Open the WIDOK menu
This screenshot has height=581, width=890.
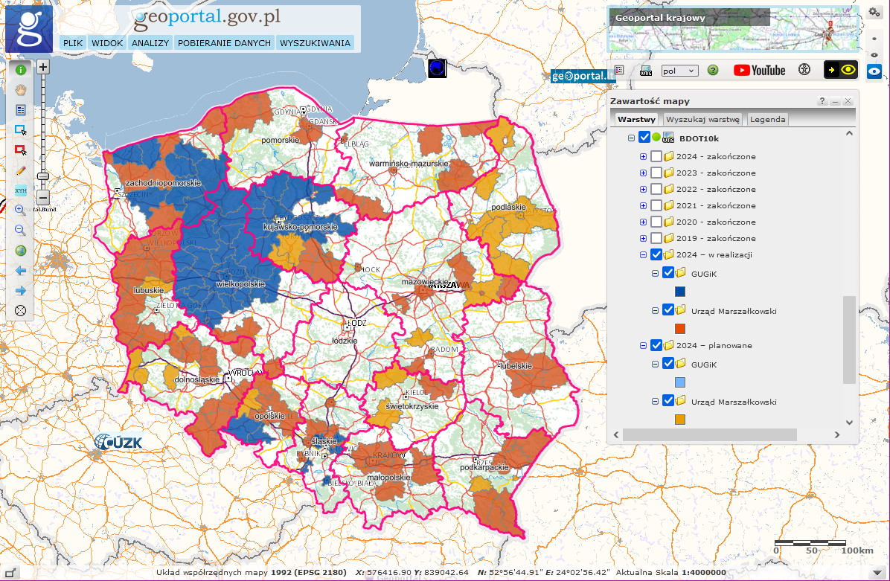pyautogui.click(x=107, y=42)
